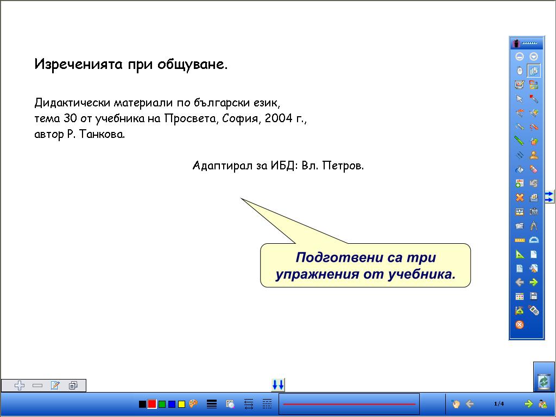Click the overlapping windows clone icon in side toolbar

tap(534, 198)
